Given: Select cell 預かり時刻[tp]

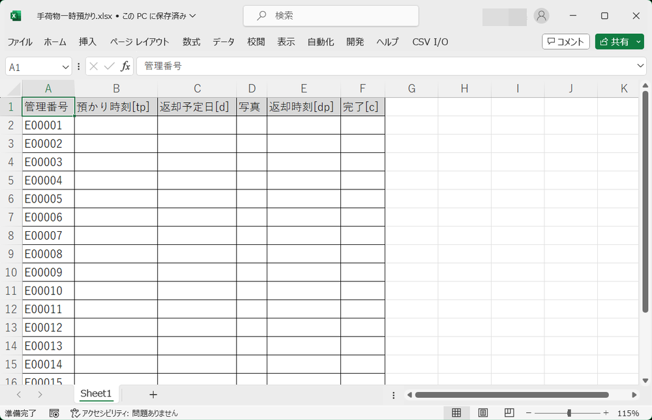Looking at the screenshot, I should pyautogui.click(x=116, y=107).
